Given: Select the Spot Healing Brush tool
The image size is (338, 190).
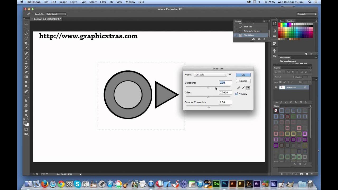Looking at the screenshot, I should (x=26, y=53).
